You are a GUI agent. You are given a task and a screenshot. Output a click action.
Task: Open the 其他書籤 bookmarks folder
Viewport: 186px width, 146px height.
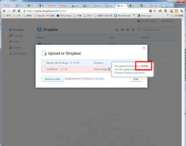coord(177,16)
